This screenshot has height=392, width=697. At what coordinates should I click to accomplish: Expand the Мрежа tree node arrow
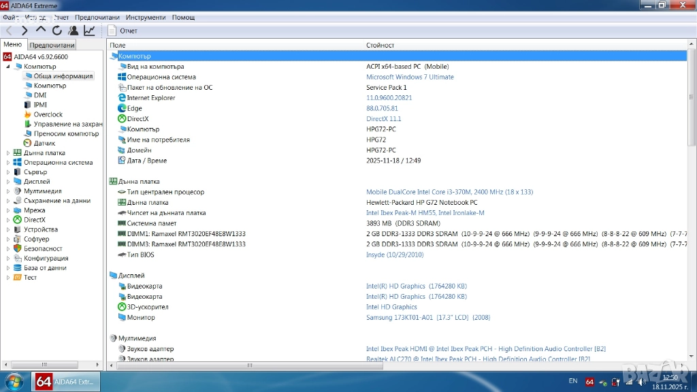(x=8, y=210)
